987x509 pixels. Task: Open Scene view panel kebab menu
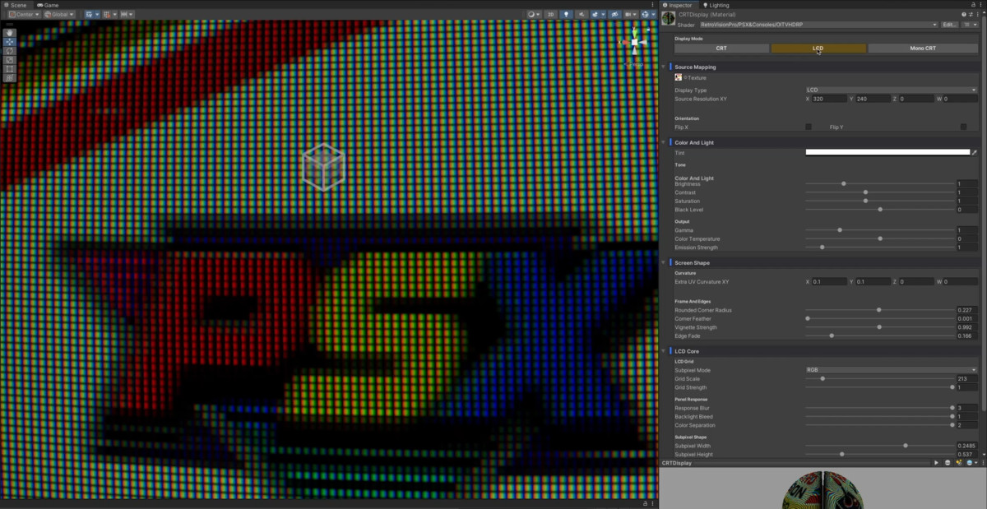tap(652, 5)
